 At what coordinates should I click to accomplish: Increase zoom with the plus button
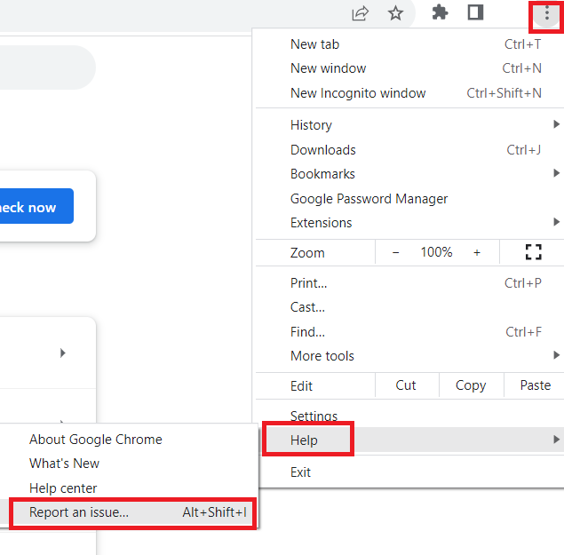pyautogui.click(x=477, y=252)
